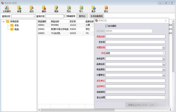
Task: Click the horizontal scrollbar thumb
Action: click(77, 110)
